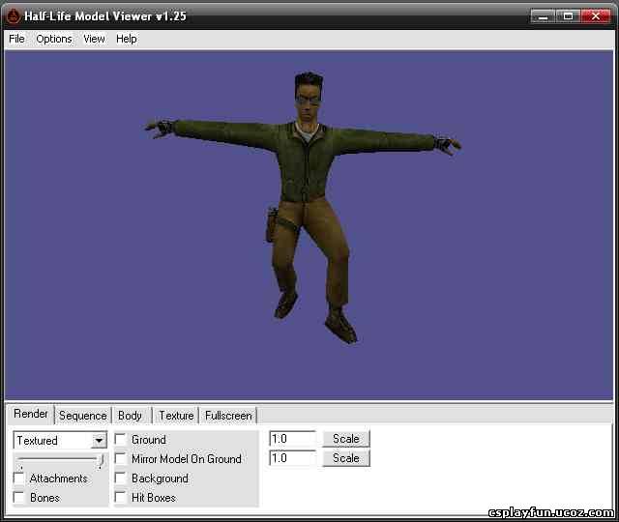
Task: Close the Half-Life Model Viewer window
Action: (x=596, y=16)
